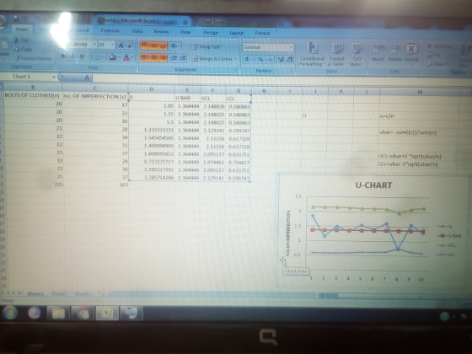Click the red Font Color A

click(126, 57)
